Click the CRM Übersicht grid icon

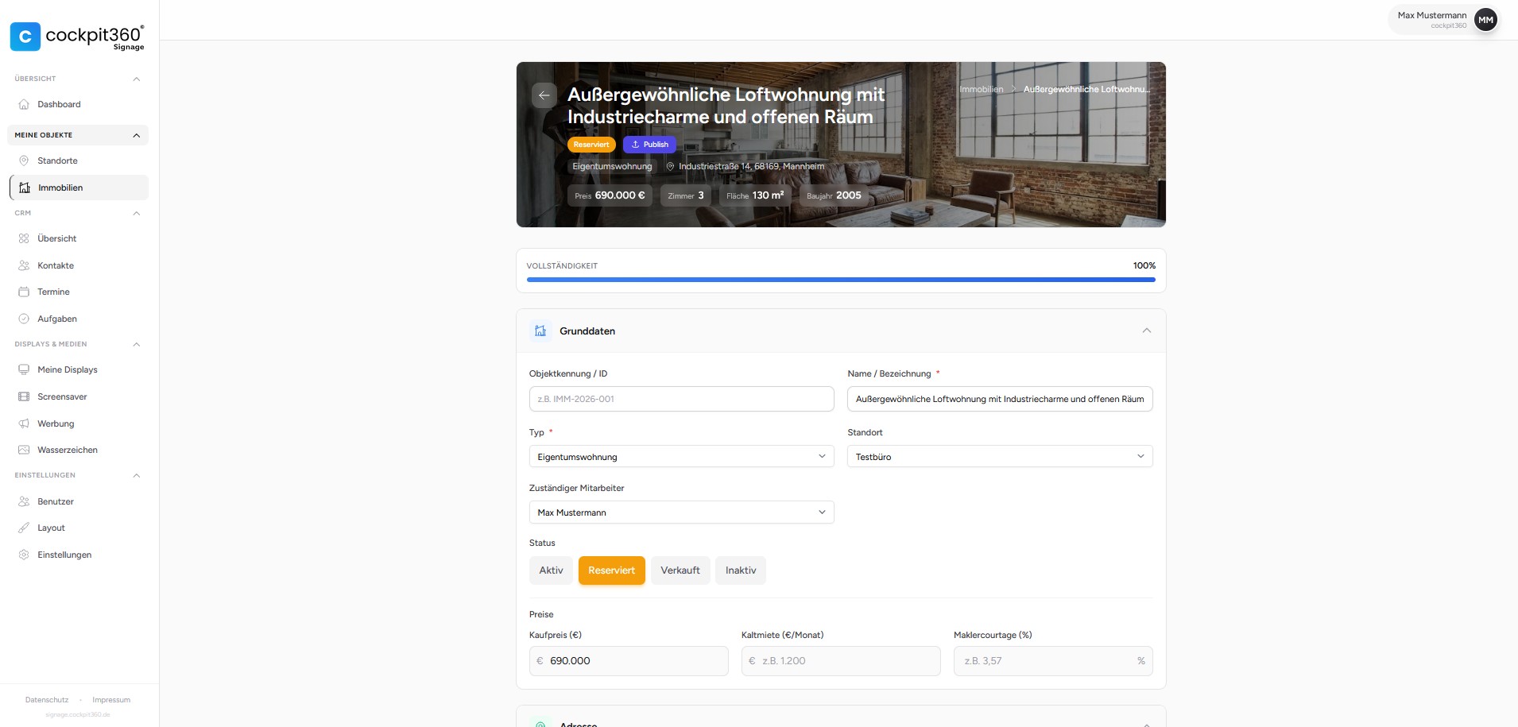(24, 238)
